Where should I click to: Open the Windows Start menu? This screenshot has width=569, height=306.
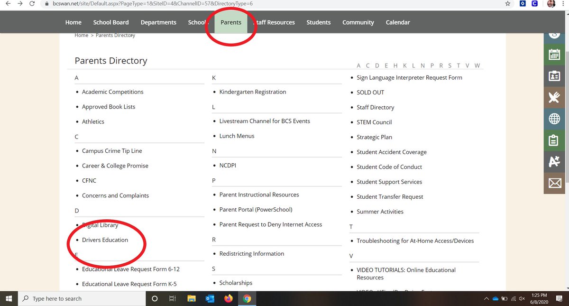[x=9, y=298]
